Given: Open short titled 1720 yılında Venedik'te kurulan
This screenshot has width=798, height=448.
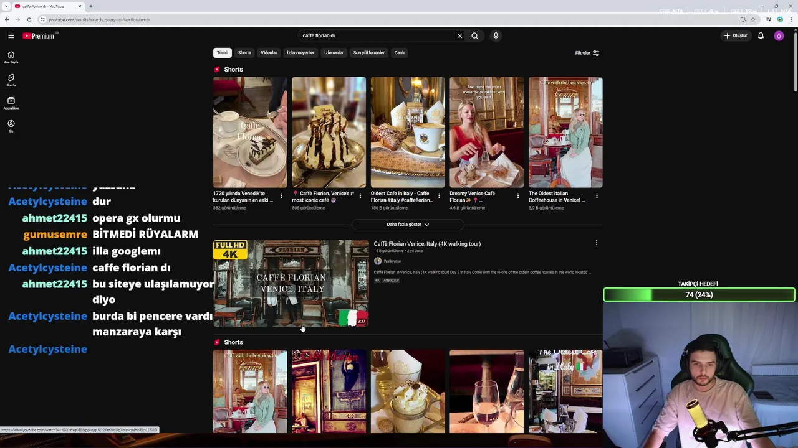Looking at the screenshot, I should pos(243,197).
